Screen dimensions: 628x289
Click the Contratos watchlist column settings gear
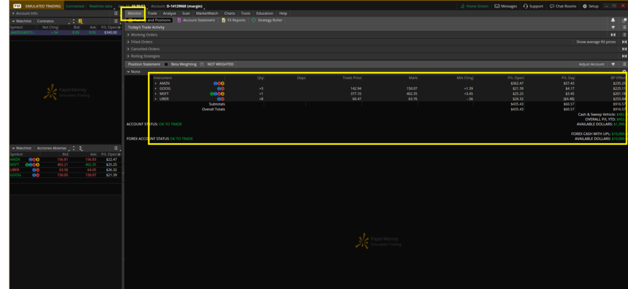[119, 27]
